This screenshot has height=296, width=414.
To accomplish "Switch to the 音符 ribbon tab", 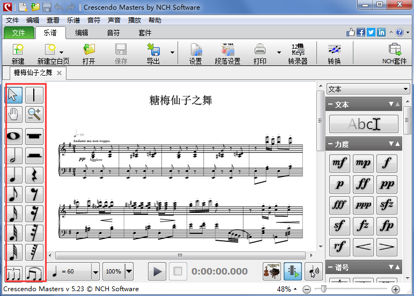I will (x=113, y=33).
